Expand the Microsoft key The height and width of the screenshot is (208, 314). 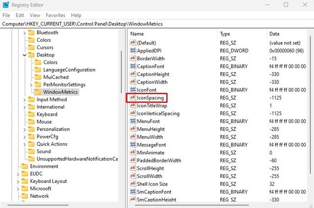click(x=18, y=189)
